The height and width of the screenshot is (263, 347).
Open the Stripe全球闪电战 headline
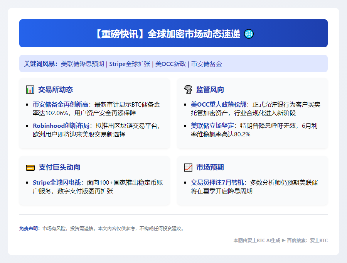57,183
